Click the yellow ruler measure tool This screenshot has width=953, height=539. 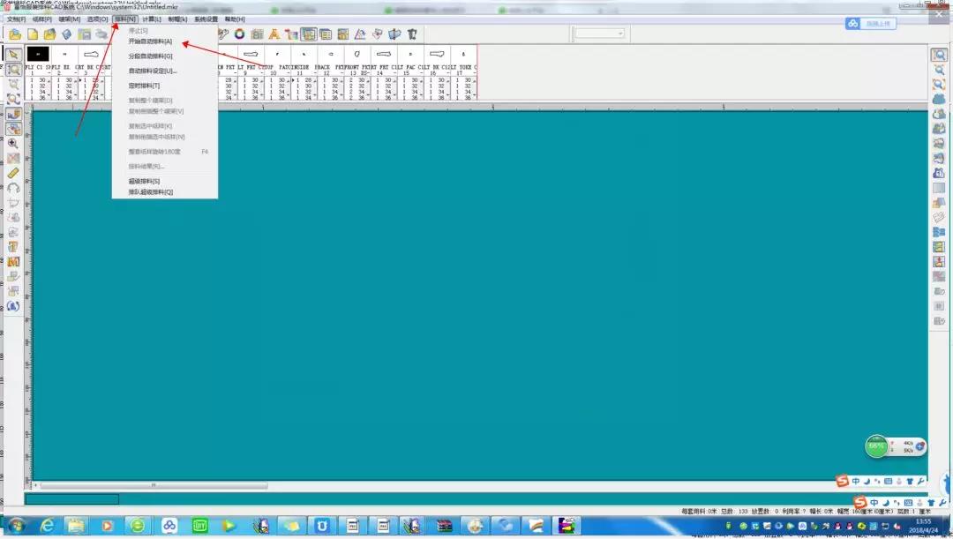point(13,173)
